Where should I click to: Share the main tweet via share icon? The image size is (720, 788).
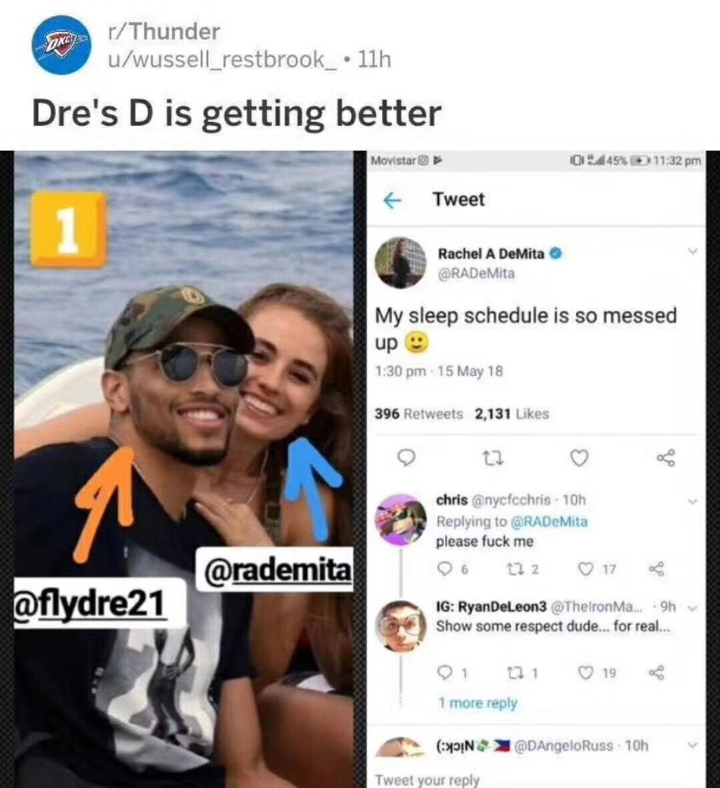point(666,458)
